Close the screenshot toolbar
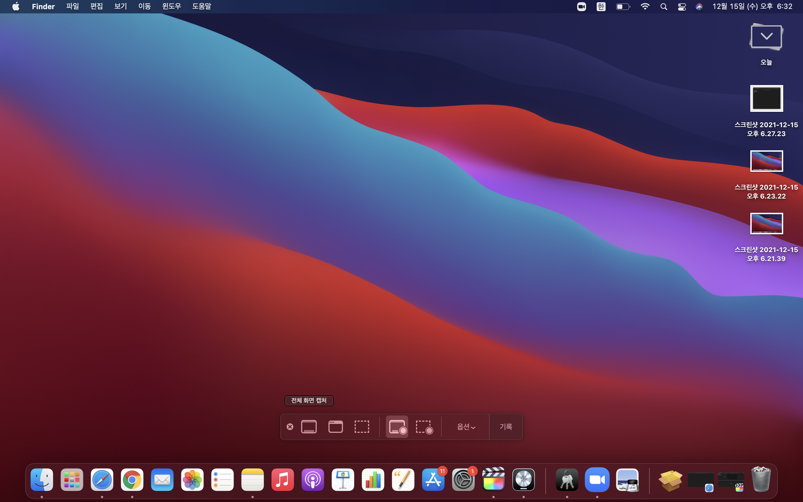 [290, 427]
